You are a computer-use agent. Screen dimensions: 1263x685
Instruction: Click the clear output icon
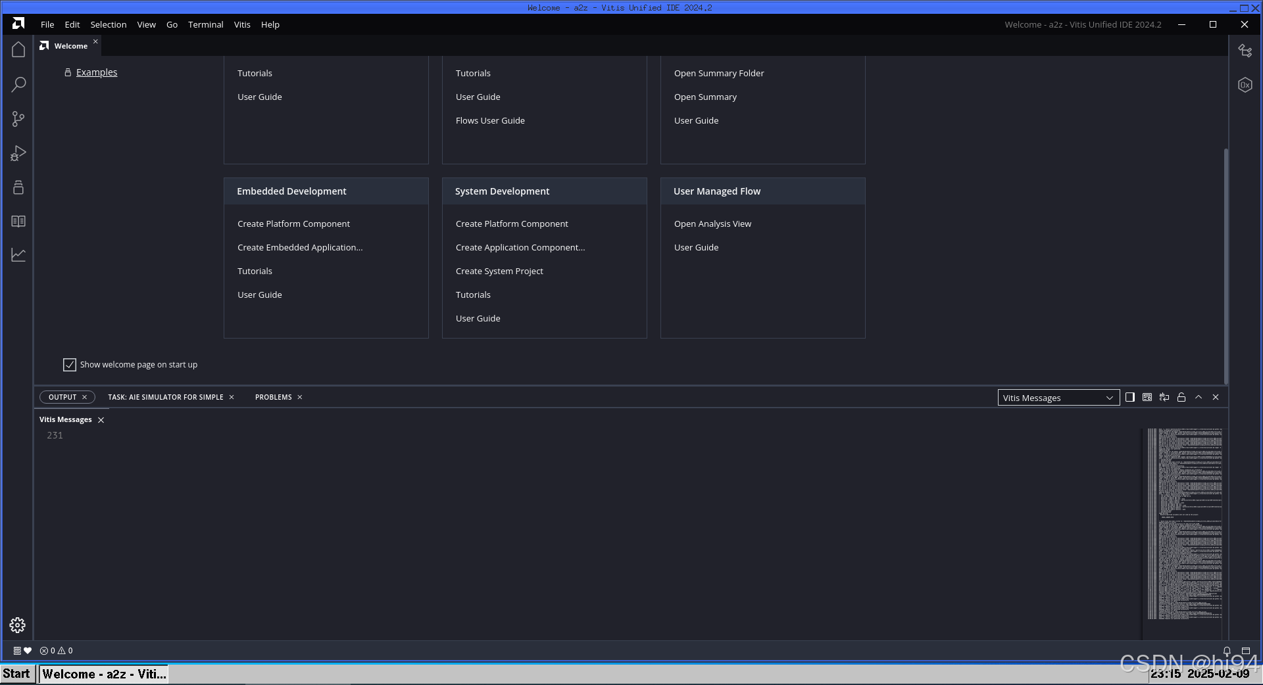tap(1147, 397)
